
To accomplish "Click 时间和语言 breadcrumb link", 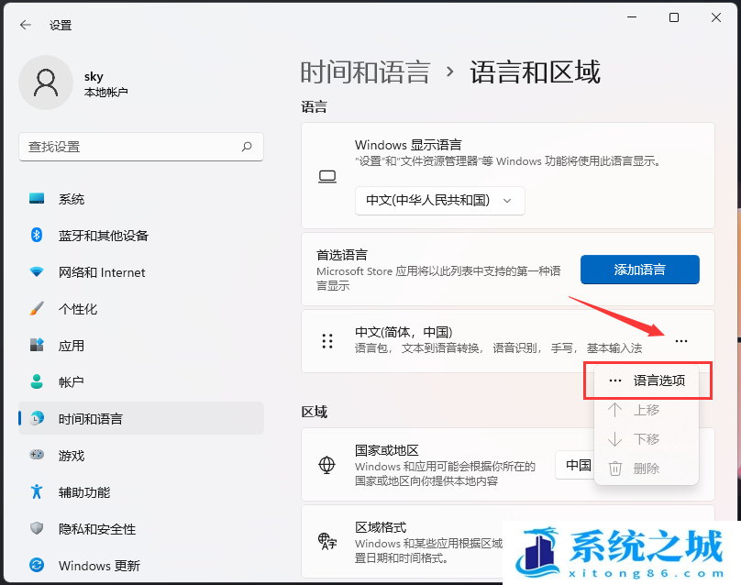I will (x=365, y=72).
